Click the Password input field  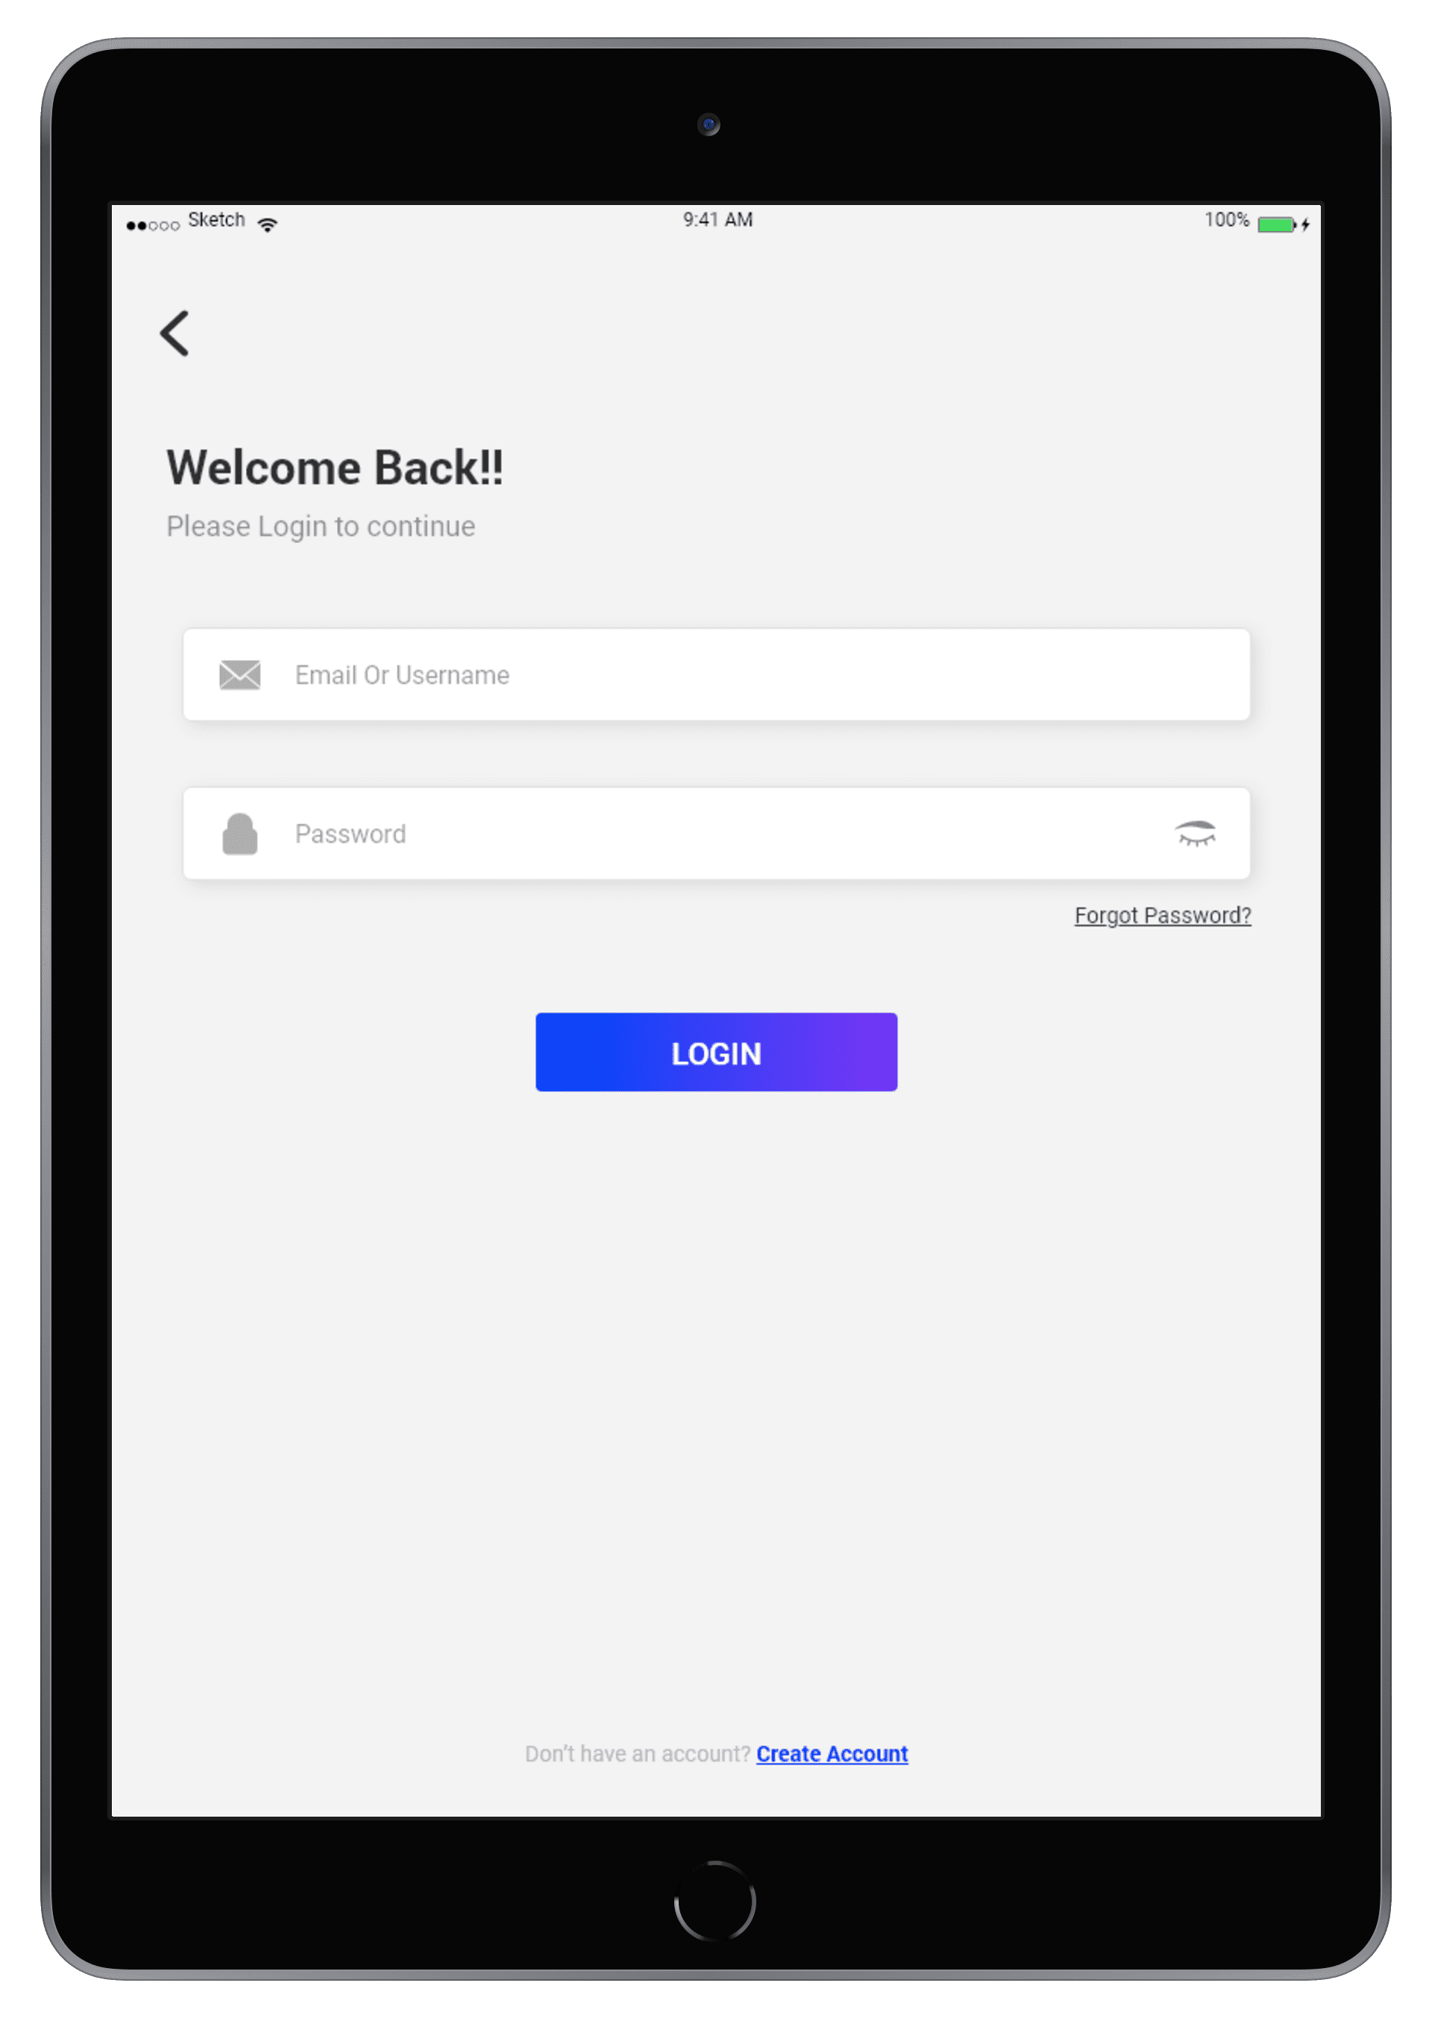pyautogui.click(x=716, y=832)
